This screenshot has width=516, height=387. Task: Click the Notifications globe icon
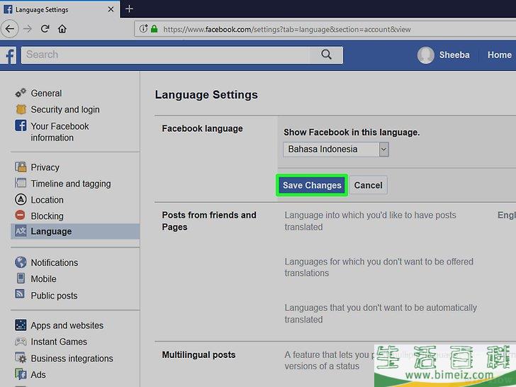click(x=21, y=262)
